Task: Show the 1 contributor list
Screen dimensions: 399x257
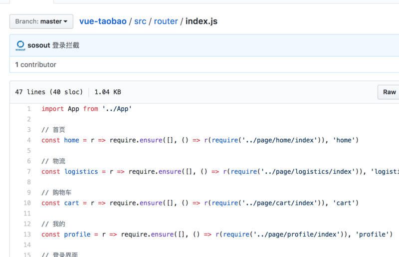Action: coord(35,64)
